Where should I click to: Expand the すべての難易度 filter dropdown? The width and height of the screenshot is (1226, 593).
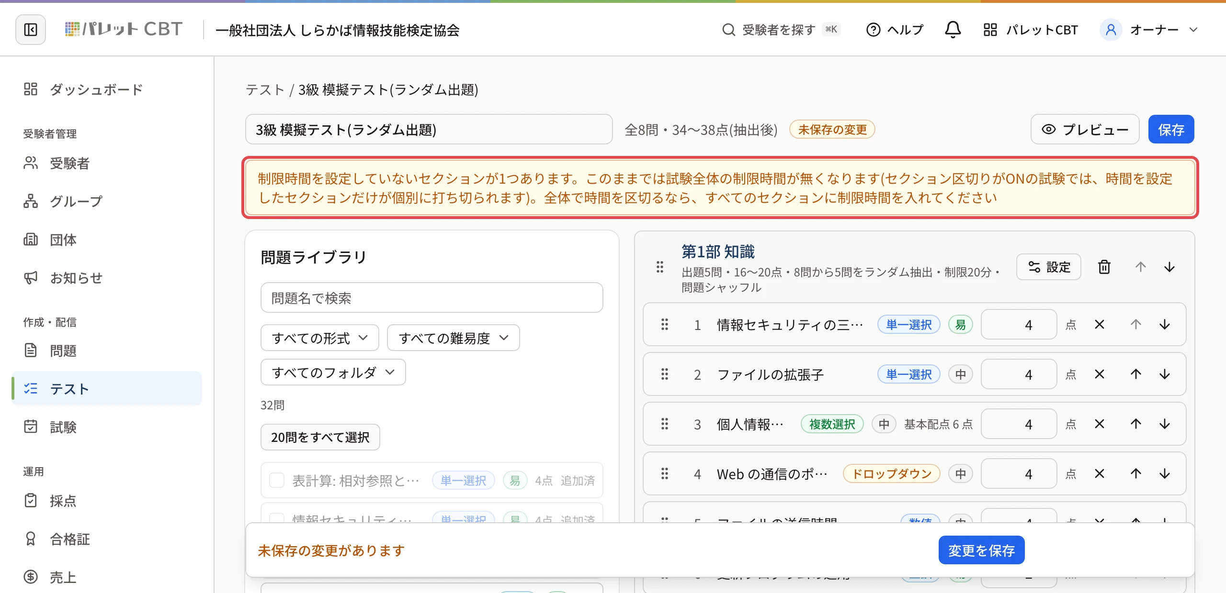pos(453,338)
